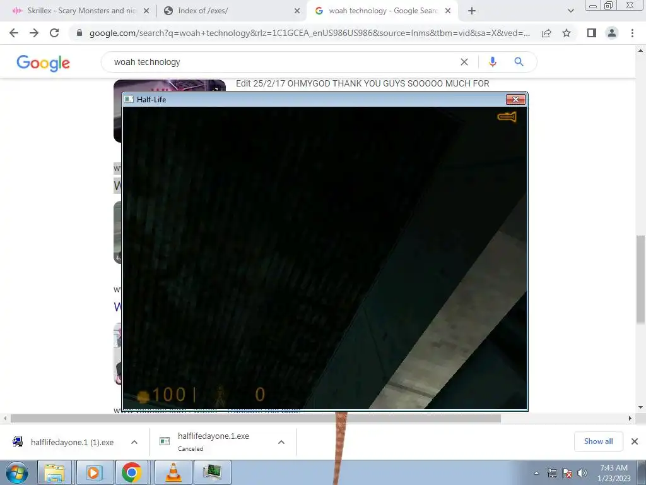Click the network tray icon
The image size is (646, 485).
tap(551, 473)
